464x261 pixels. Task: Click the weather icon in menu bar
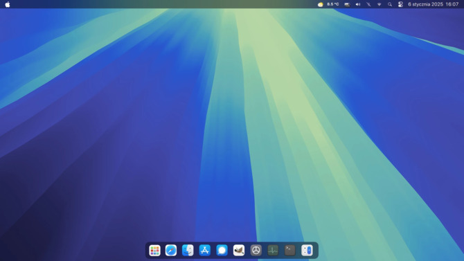pyautogui.click(x=320, y=4)
